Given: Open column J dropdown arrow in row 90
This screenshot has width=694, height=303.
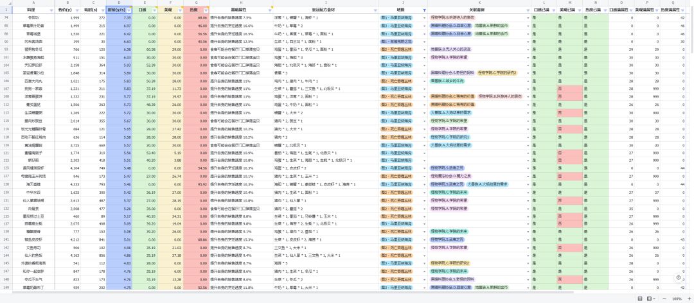Looking at the screenshot, I should pos(425,41).
